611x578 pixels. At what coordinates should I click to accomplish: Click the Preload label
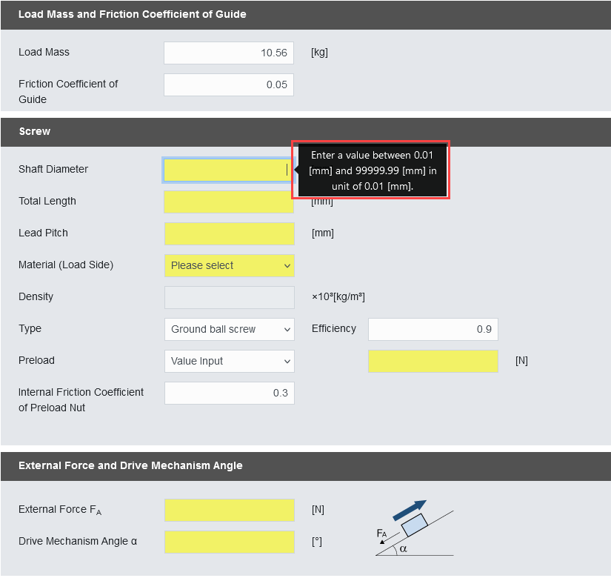tap(36, 360)
